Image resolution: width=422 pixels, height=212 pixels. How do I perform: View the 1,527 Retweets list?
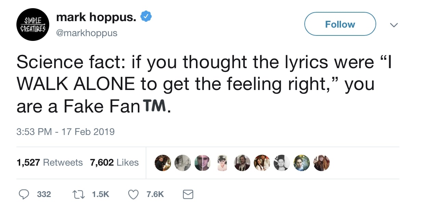[50, 163]
